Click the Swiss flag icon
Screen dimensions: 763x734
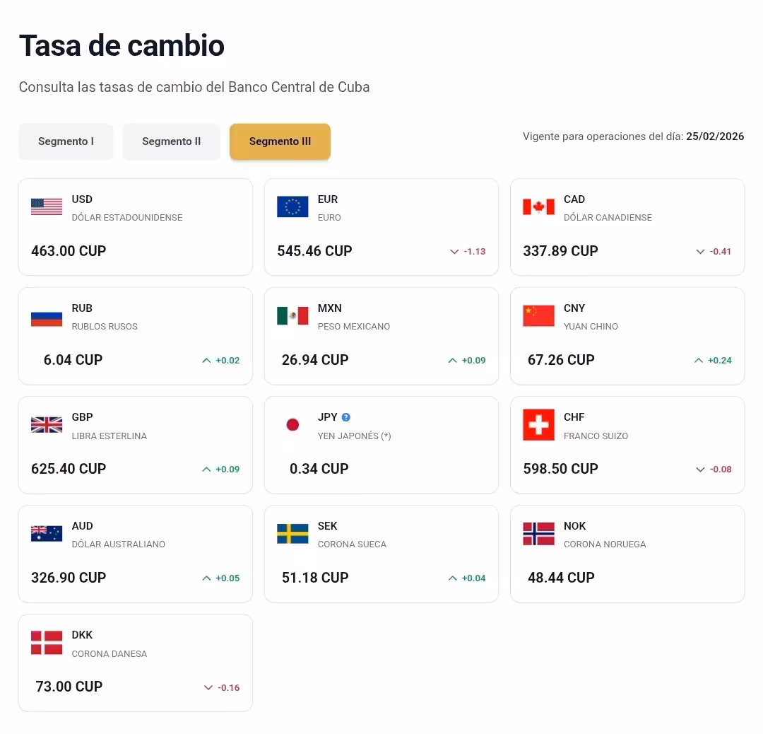(x=538, y=425)
